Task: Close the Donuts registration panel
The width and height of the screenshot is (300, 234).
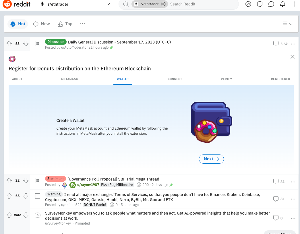Action: click(292, 57)
